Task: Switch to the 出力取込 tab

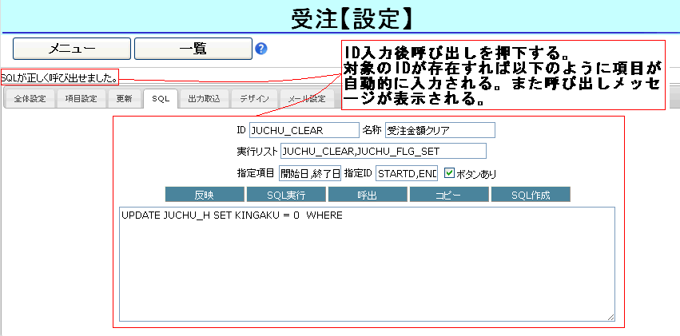Action: point(204,99)
